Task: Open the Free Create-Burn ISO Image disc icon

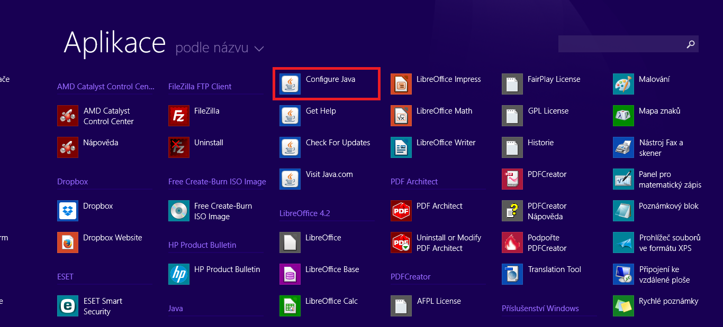Action: pyautogui.click(x=179, y=211)
